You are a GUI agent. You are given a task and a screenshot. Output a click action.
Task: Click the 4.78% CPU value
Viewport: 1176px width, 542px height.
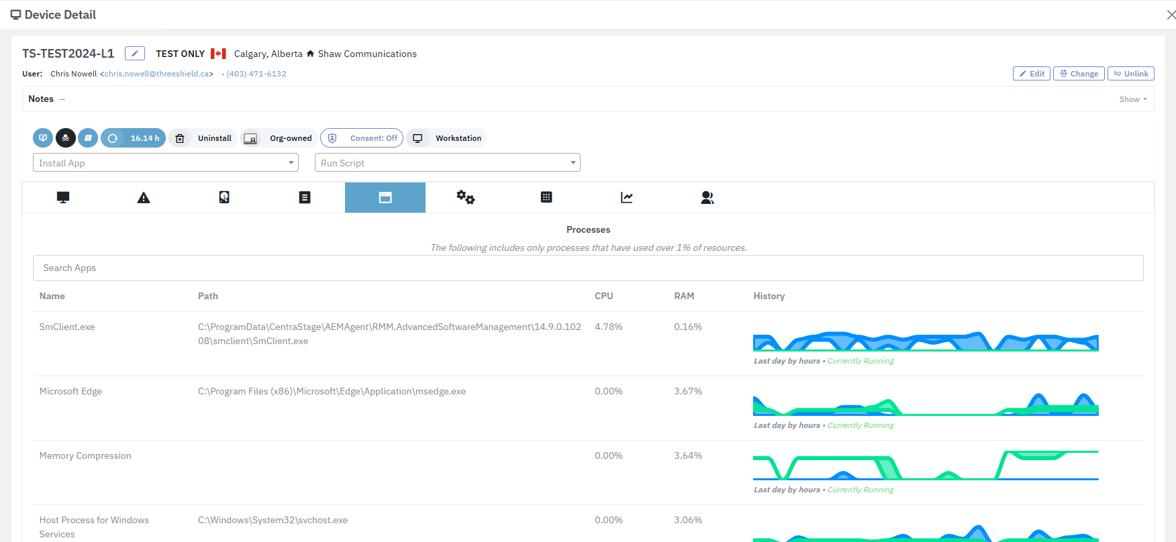click(609, 327)
